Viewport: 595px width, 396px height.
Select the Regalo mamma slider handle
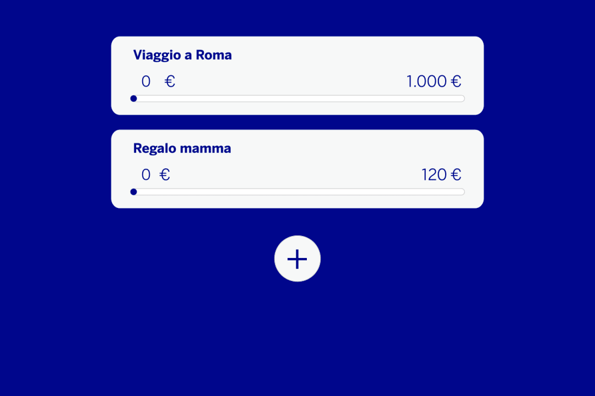coord(133,192)
